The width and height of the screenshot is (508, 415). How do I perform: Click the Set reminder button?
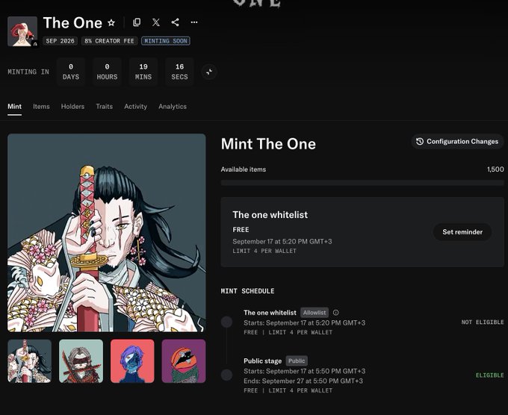[x=462, y=232]
